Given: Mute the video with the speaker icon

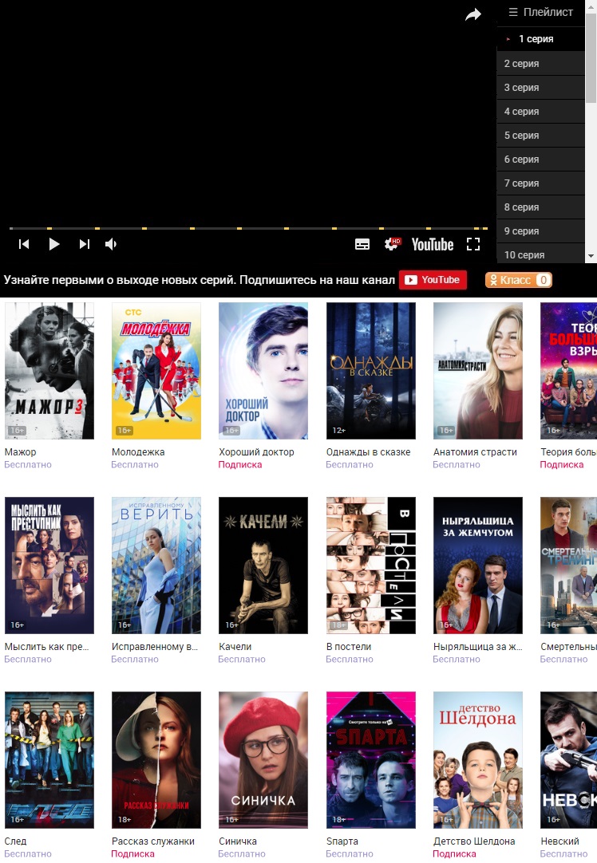Looking at the screenshot, I should [112, 244].
